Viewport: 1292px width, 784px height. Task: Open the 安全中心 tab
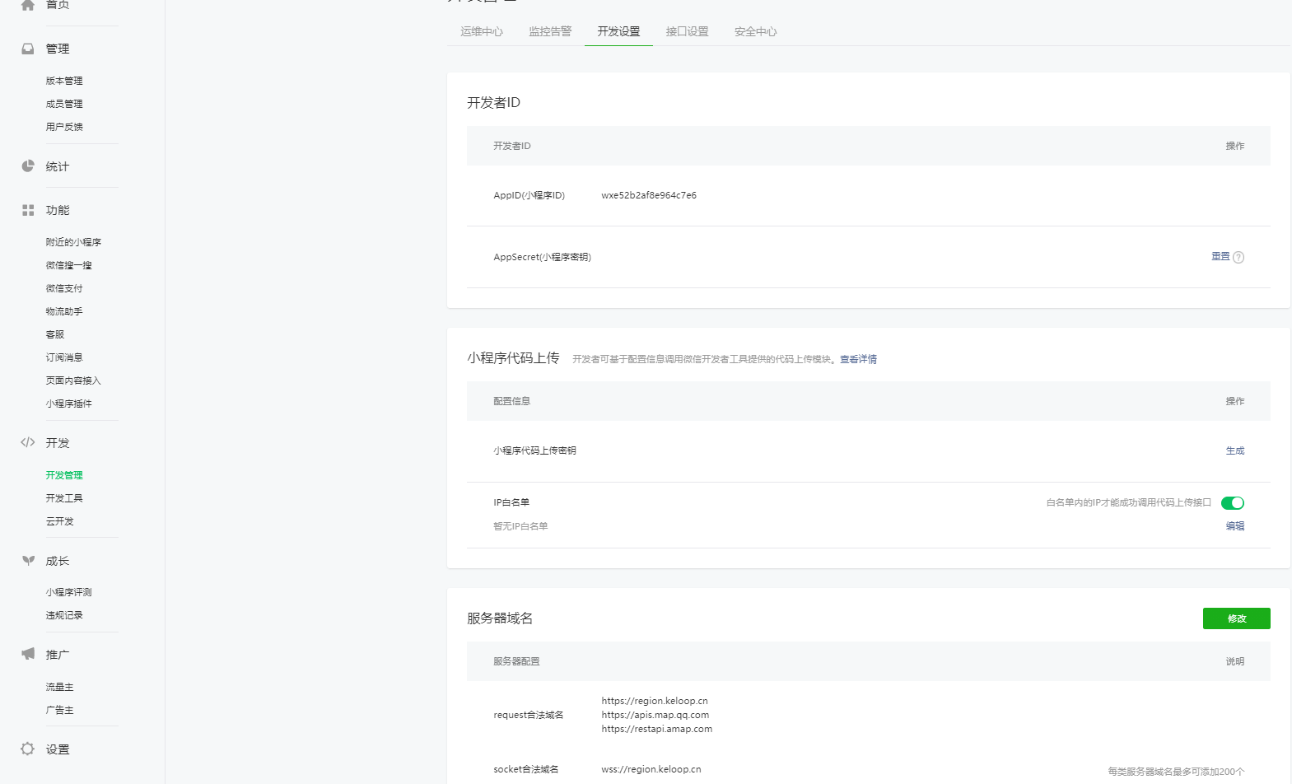pos(755,31)
